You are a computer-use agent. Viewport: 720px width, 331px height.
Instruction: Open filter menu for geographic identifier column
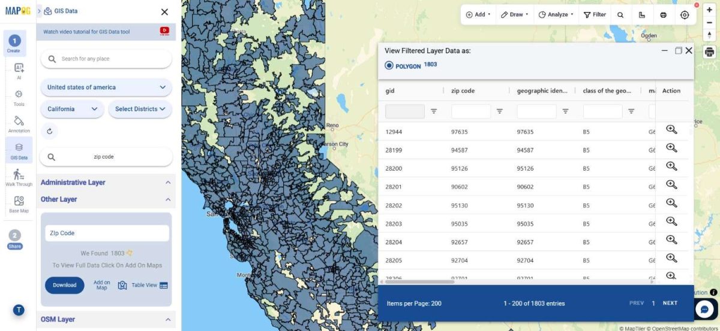point(565,111)
